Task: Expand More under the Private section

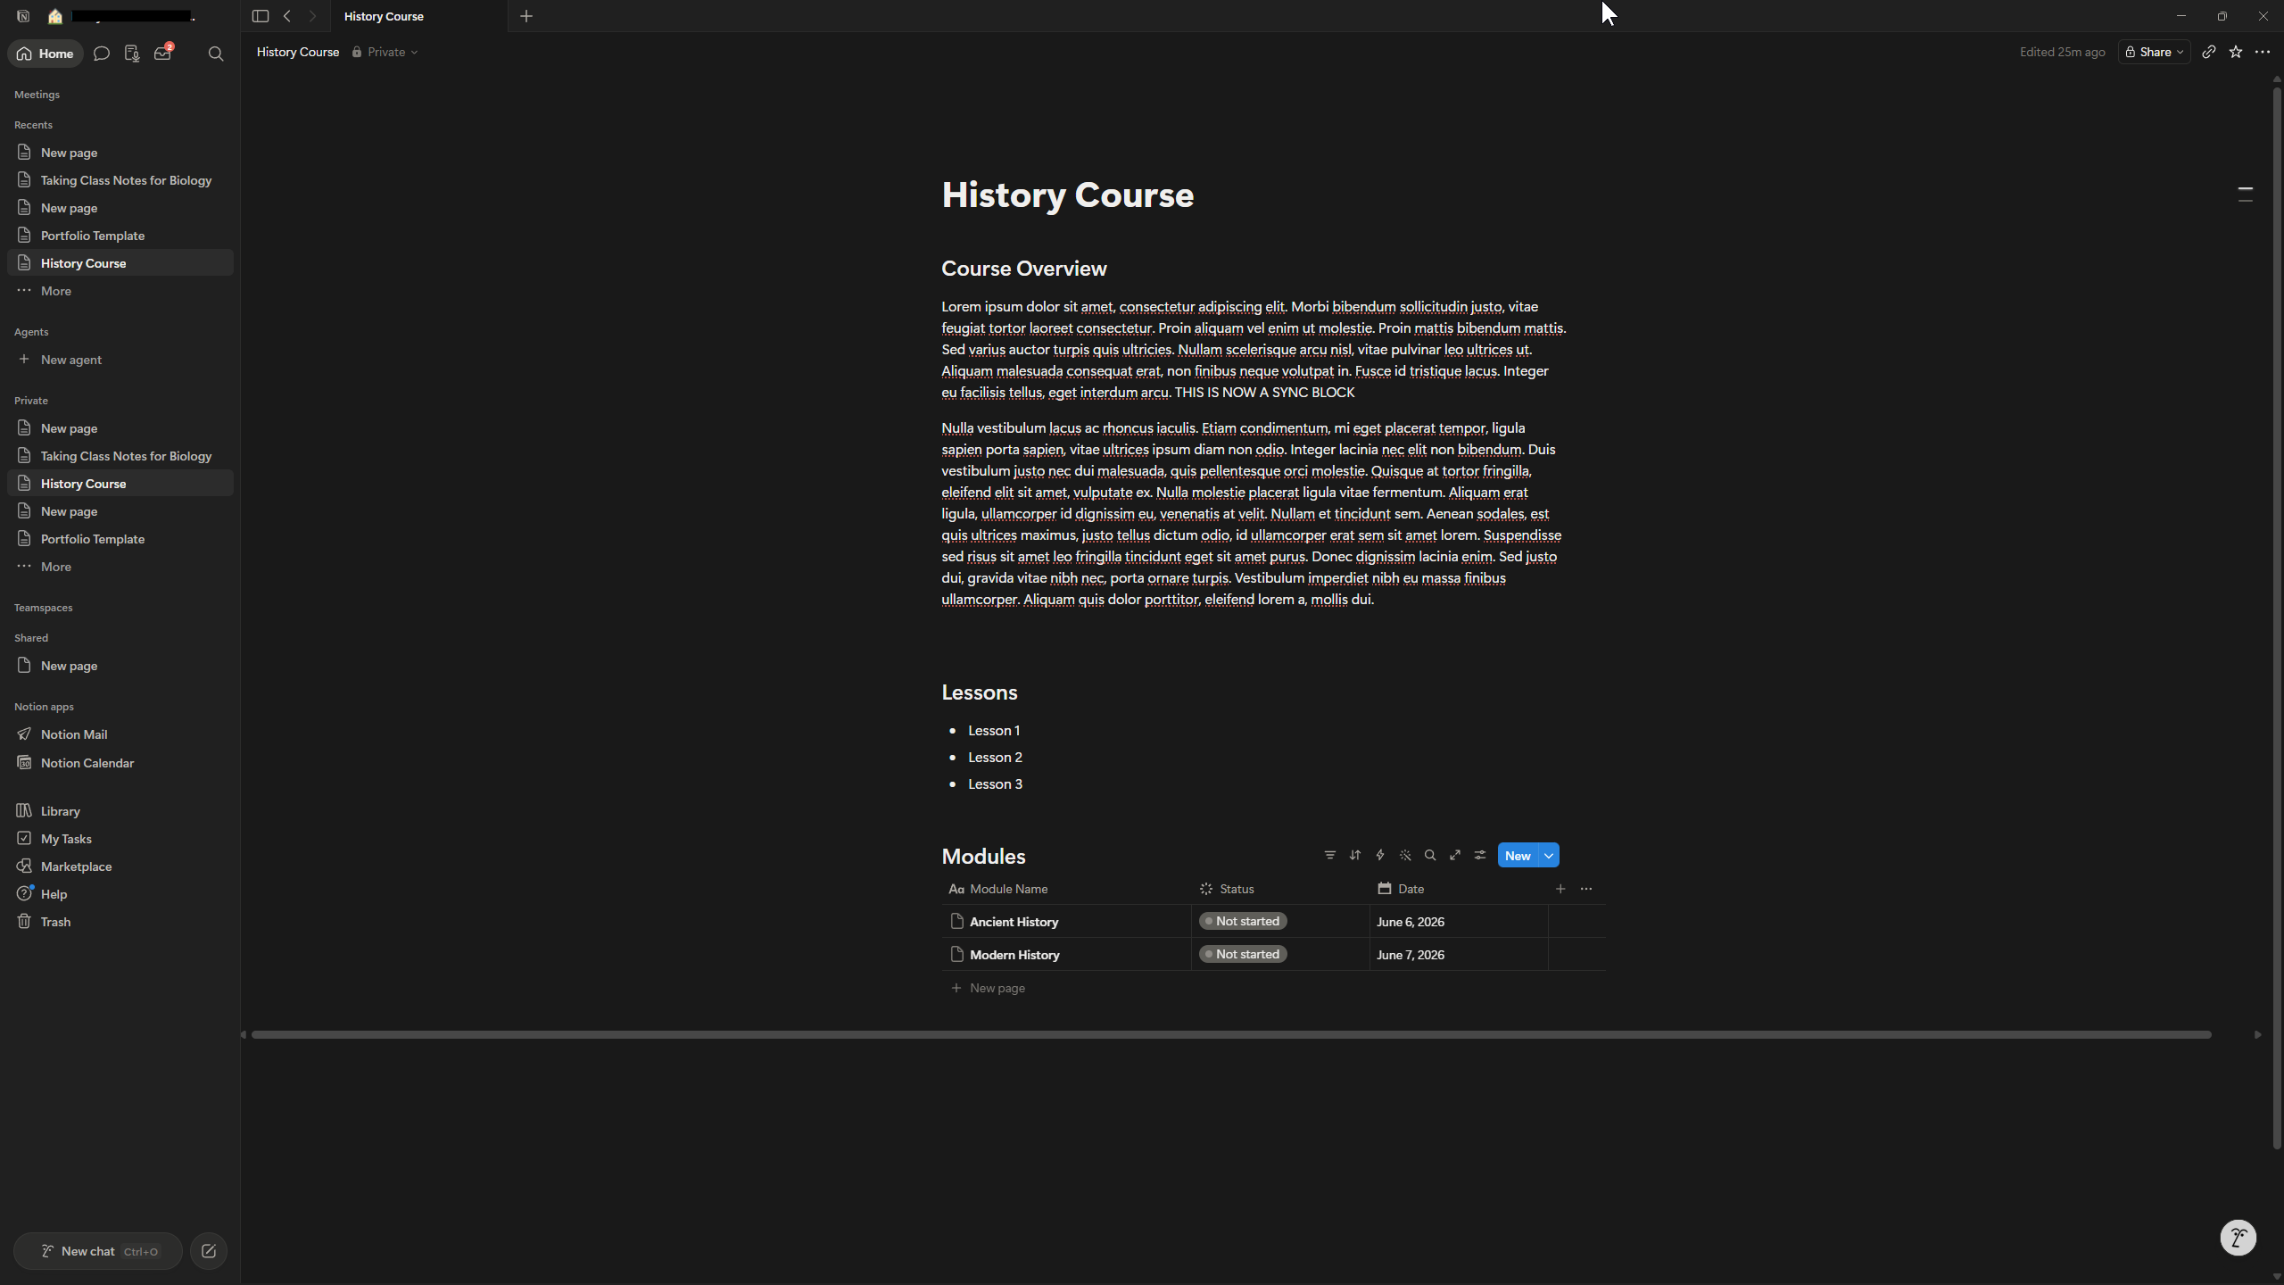Action: 120,567
